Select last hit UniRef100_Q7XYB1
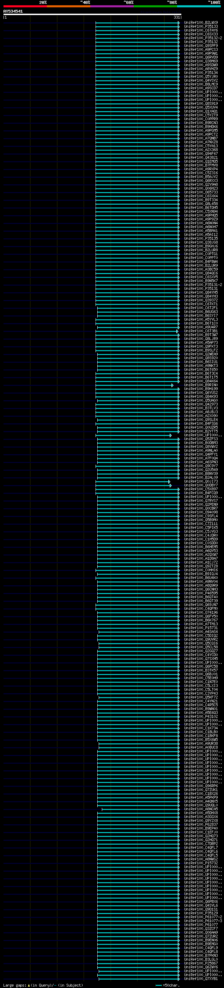This screenshot has width=224, height=988. click(201, 979)
